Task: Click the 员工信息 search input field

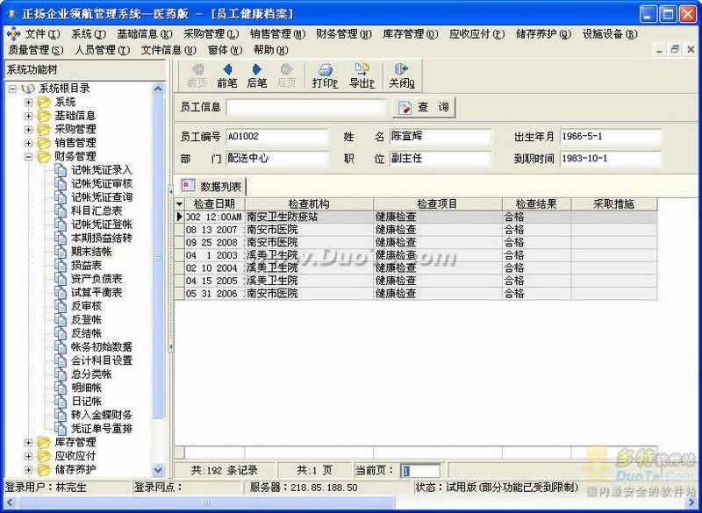Action: click(x=305, y=107)
